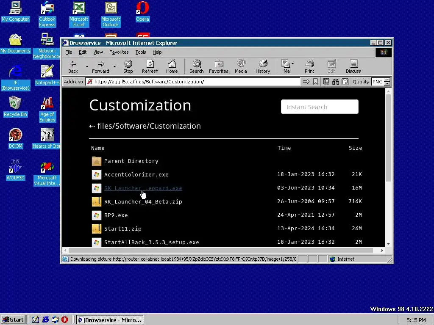434x325 pixels.
Task: Click the Name column header
Action: point(98,148)
